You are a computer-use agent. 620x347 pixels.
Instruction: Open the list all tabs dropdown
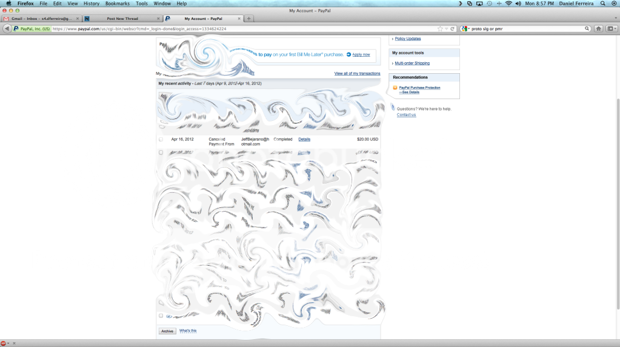[x=616, y=19]
